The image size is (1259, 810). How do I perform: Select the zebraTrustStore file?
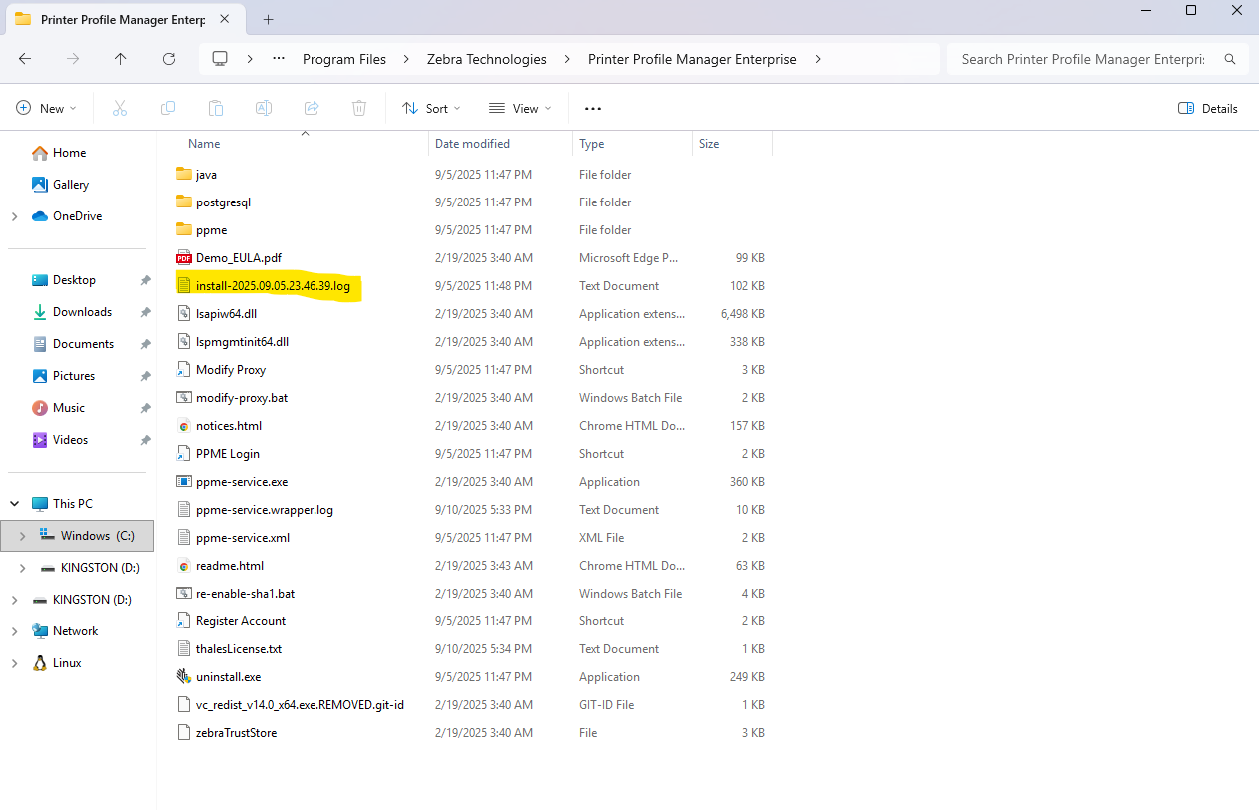tap(237, 732)
